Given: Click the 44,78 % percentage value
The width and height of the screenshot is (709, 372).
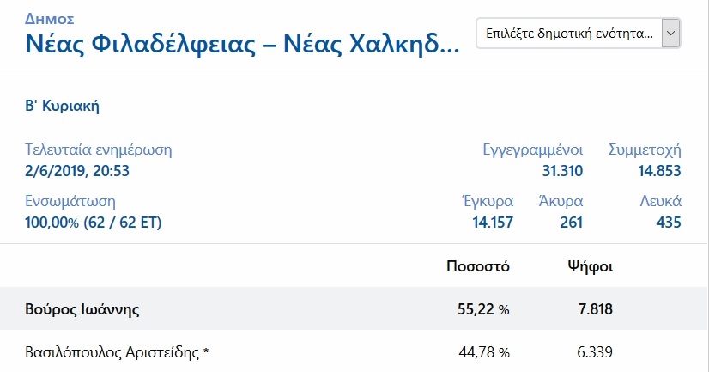Looking at the screenshot, I should point(484,352).
